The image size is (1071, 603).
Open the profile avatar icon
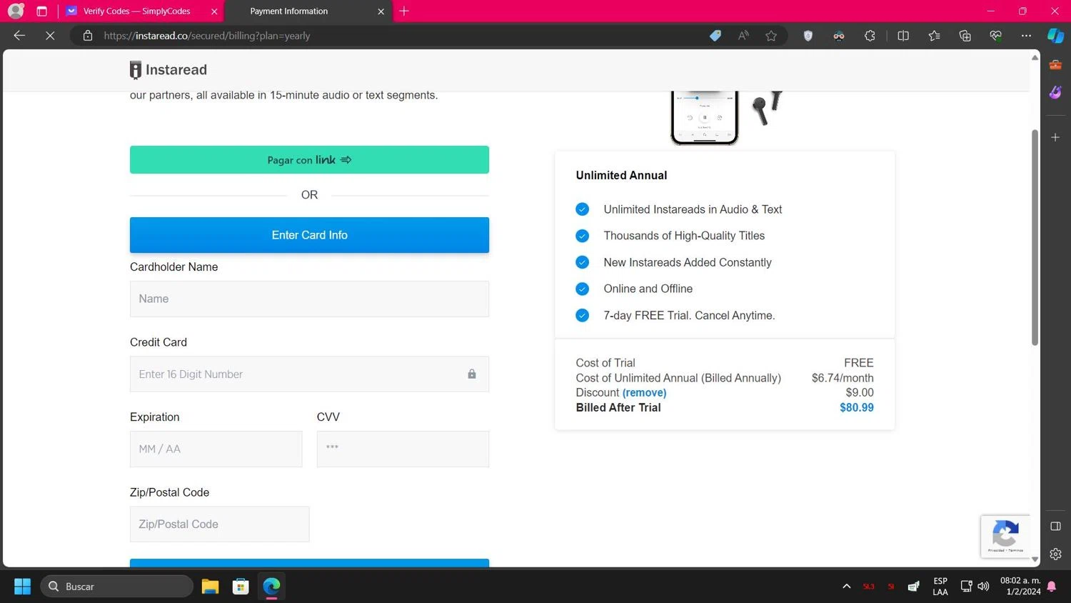coord(16,11)
